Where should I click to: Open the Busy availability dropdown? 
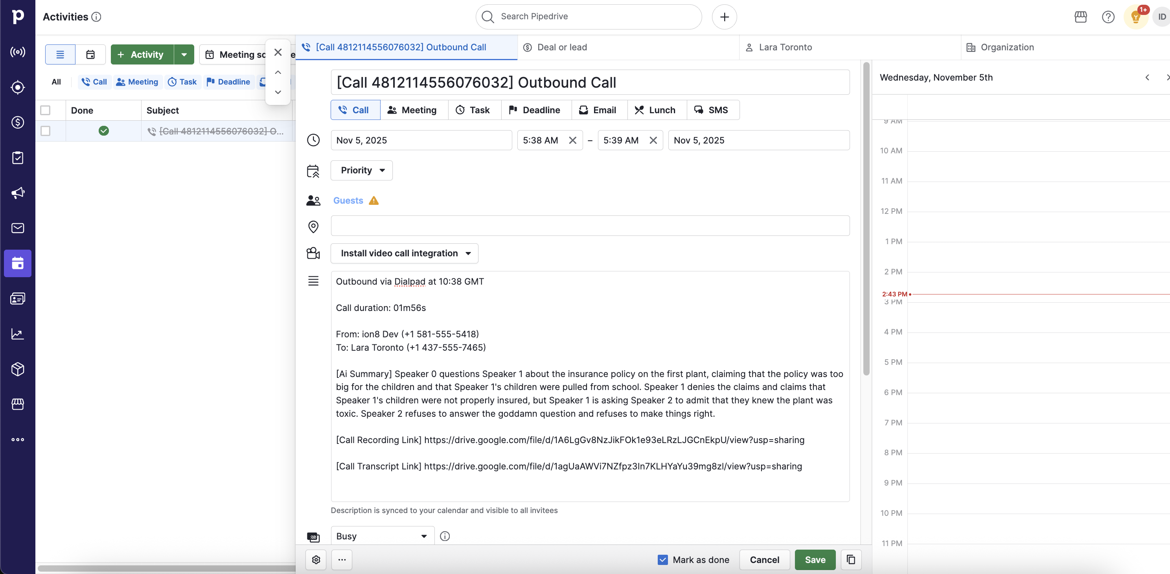(x=382, y=536)
